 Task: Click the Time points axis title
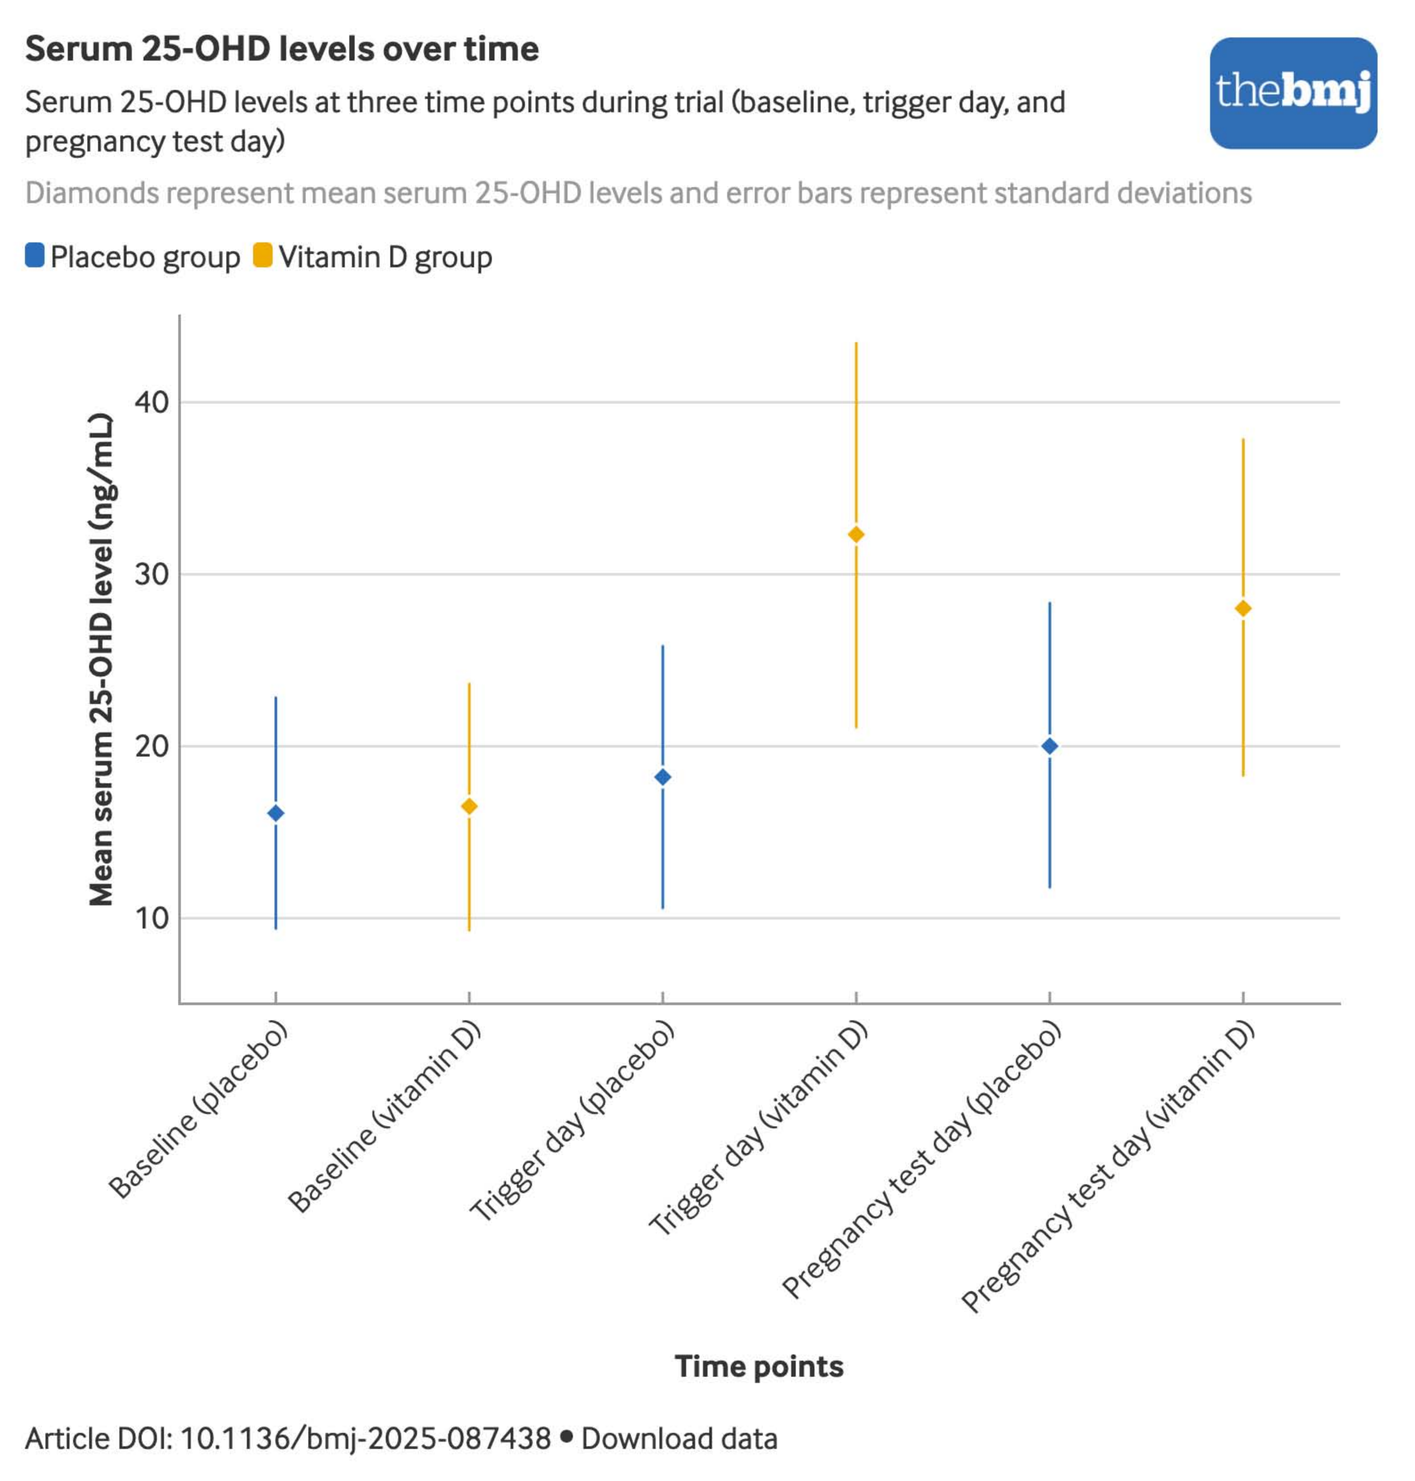[x=759, y=1366]
